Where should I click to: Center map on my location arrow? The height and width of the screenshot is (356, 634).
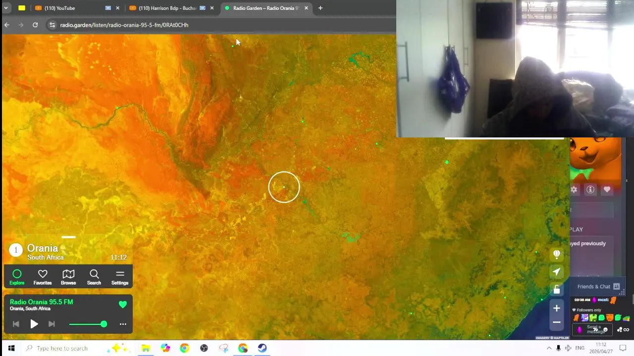[557, 272]
